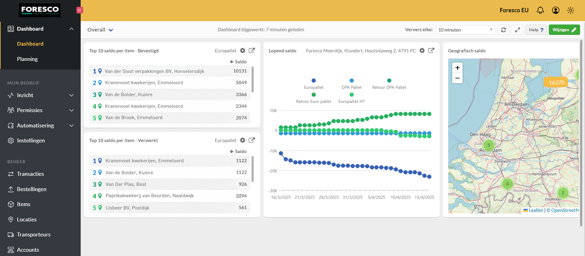Toggle DPA Pallet series in chart legend
This screenshot has height=256, width=585.
[x=352, y=84]
